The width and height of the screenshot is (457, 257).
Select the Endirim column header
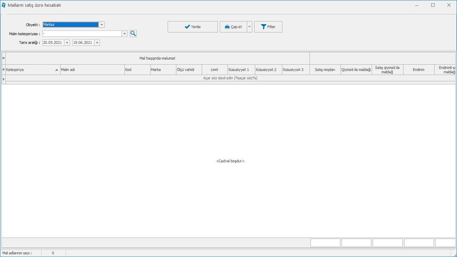click(419, 70)
